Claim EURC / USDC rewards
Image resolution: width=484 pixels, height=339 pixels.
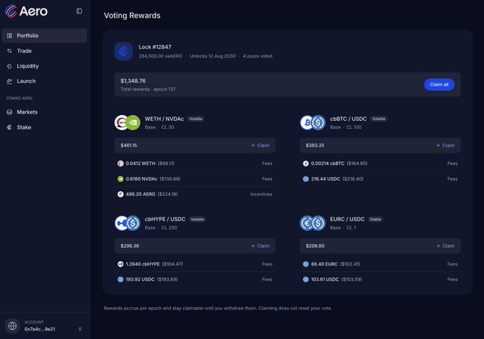(446, 246)
